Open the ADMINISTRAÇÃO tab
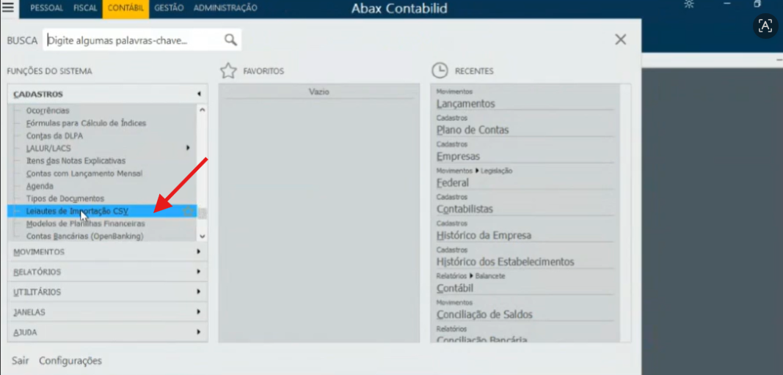Image resolution: width=783 pixels, height=375 pixels. click(x=225, y=8)
